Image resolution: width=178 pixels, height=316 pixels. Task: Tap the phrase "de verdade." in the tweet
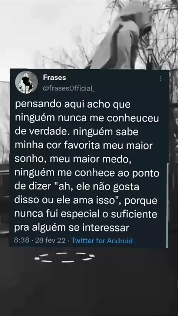[x=42, y=132]
